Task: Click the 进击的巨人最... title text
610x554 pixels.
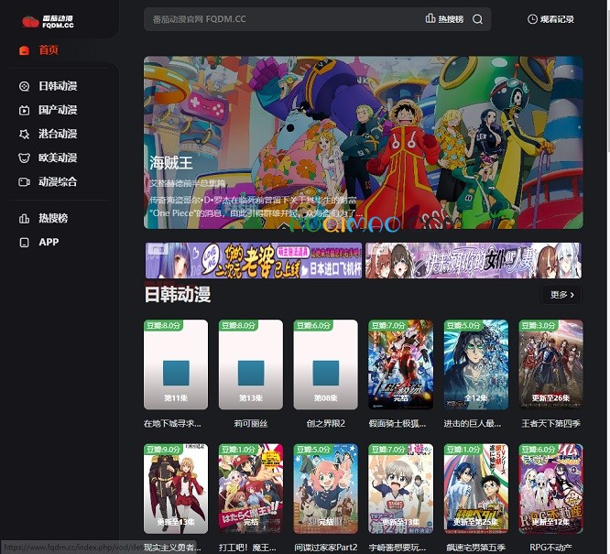Action: (x=473, y=423)
